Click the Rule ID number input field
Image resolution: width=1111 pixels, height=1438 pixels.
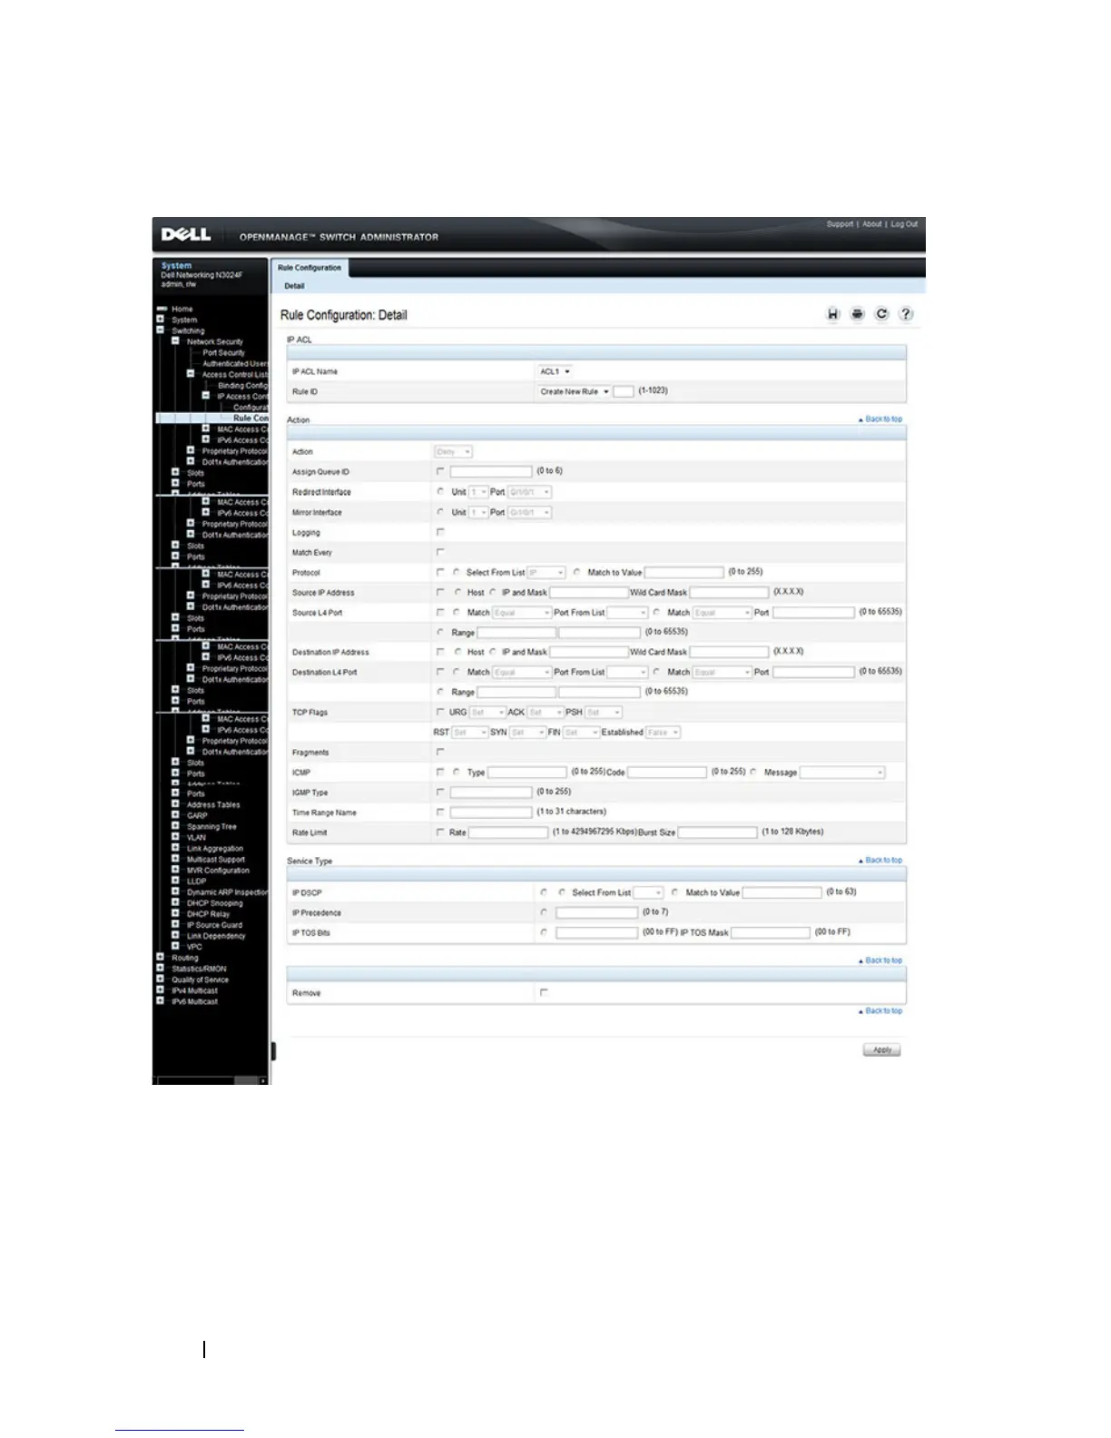tap(624, 391)
